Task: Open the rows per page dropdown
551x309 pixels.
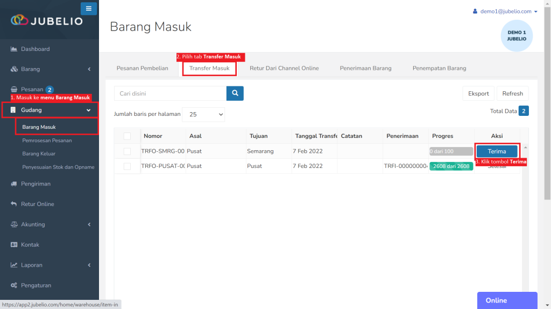Action: 203,115
